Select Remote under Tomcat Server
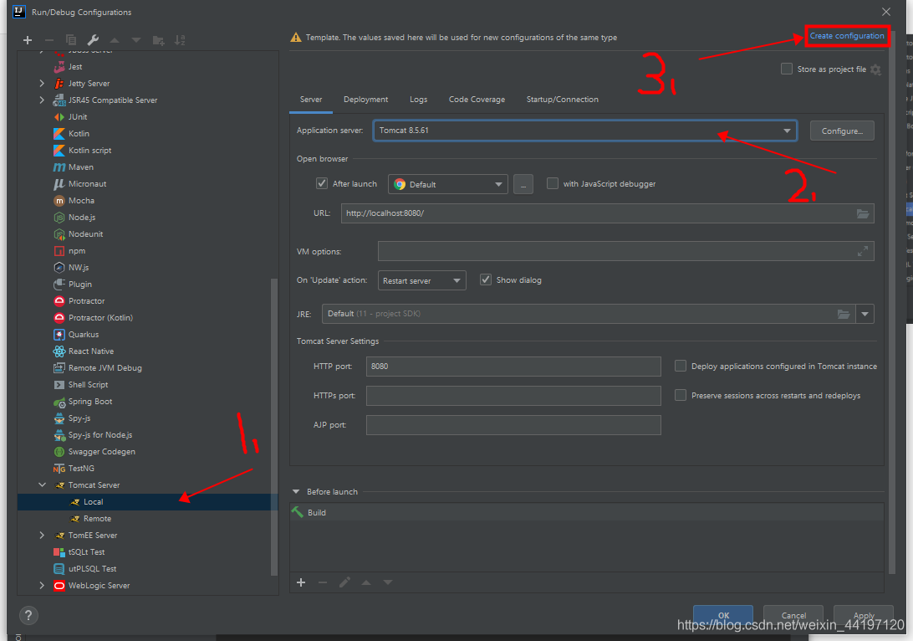Viewport: 913px width, 641px height. pos(97,519)
